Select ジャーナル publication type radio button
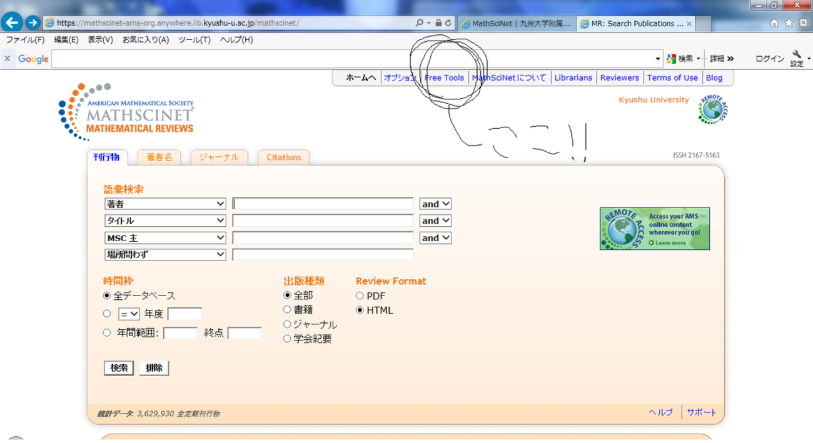Image resolution: width=813 pixels, height=443 pixels. coord(288,324)
